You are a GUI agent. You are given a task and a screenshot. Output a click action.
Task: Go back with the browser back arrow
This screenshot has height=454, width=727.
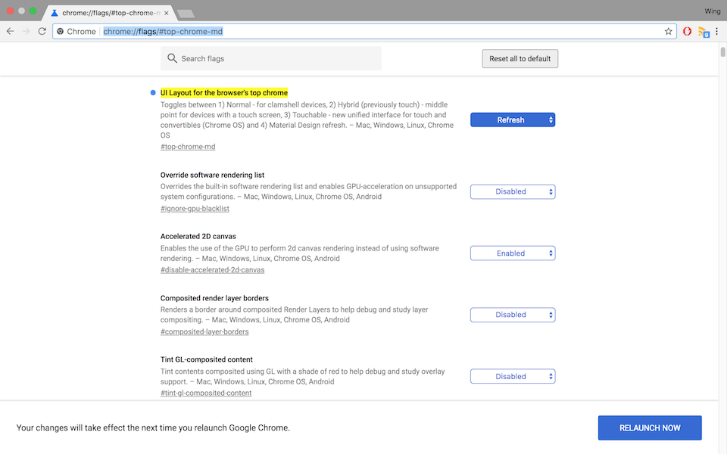[10, 31]
